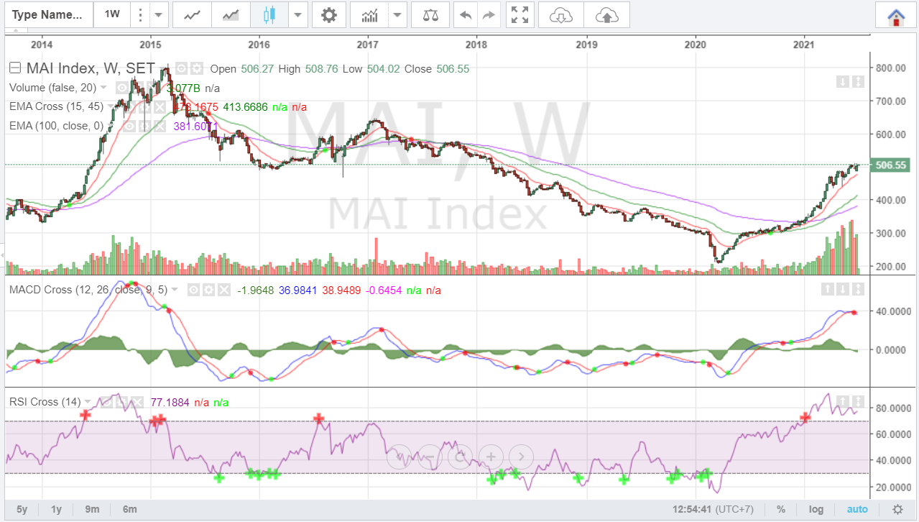Open settings for the EMA (100) indicator
This screenshot has height=522, width=919.
[143, 126]
